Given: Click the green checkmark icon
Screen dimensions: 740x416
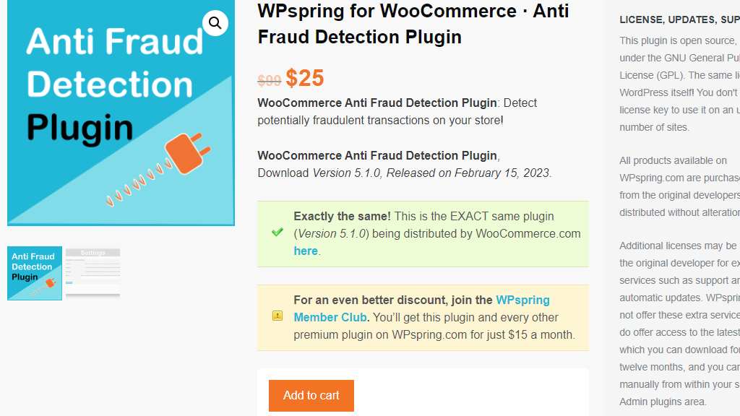Looking at the screenshot, I should 277,233.
